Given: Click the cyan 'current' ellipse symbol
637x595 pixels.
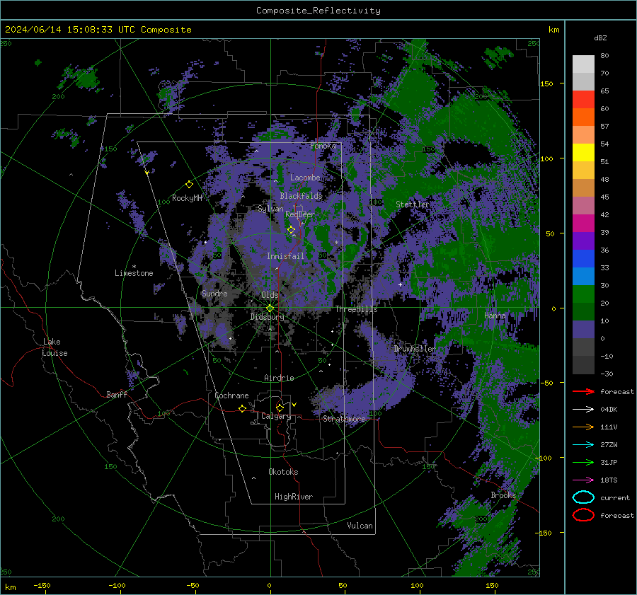Looking at the screenshot, I should tap(583, 497).
